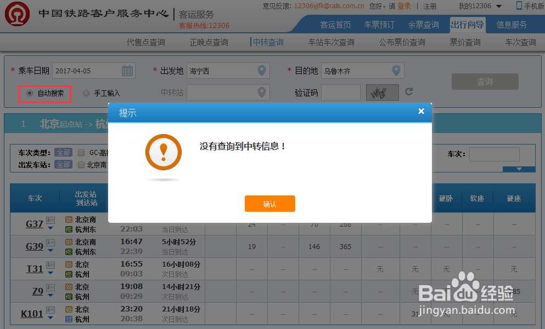The image size is (545, 329).
Task: Click inside the 验证码 input field
Action: point(340,92)
